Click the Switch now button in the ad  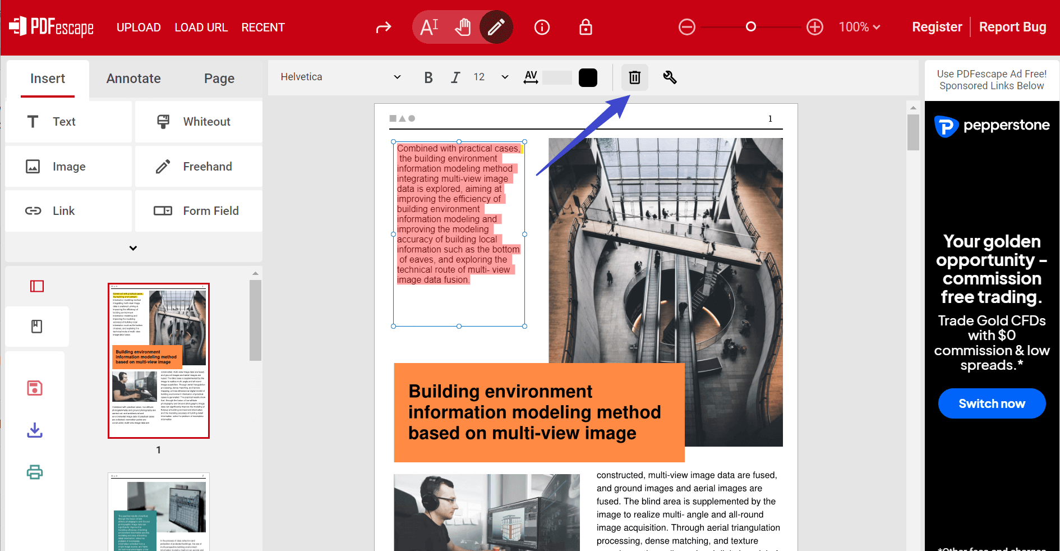pos(992,403)
